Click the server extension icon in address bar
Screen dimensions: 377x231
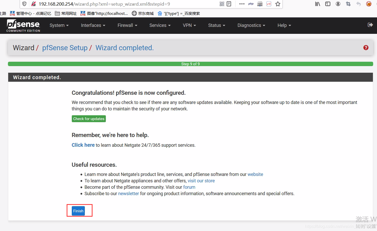coord(260,4)
